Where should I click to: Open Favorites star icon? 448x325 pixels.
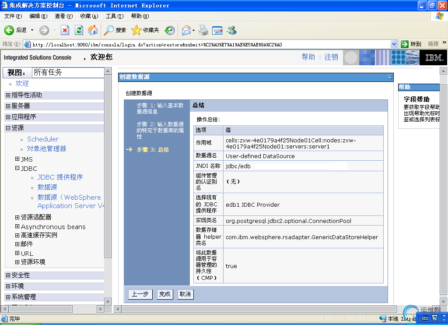[x=136, y=30]
